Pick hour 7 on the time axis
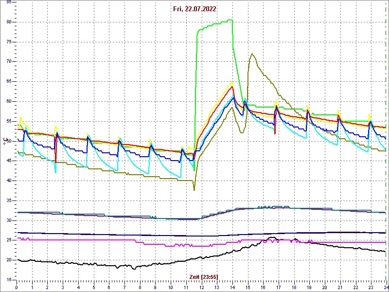The image size is (389, 292). (124, 288)
